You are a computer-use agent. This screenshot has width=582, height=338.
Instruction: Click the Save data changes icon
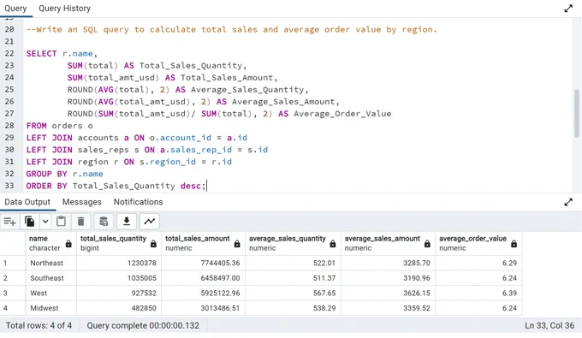point(104,222)
